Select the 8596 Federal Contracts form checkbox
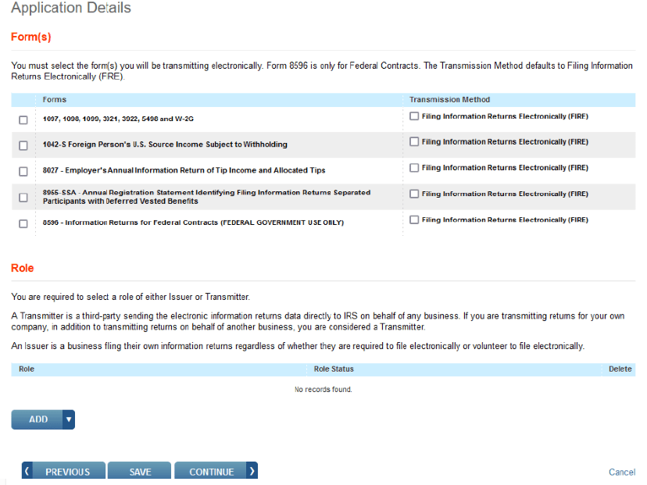Screen dimensions: 647x485 pyautogui.click(x=23, y=223)
